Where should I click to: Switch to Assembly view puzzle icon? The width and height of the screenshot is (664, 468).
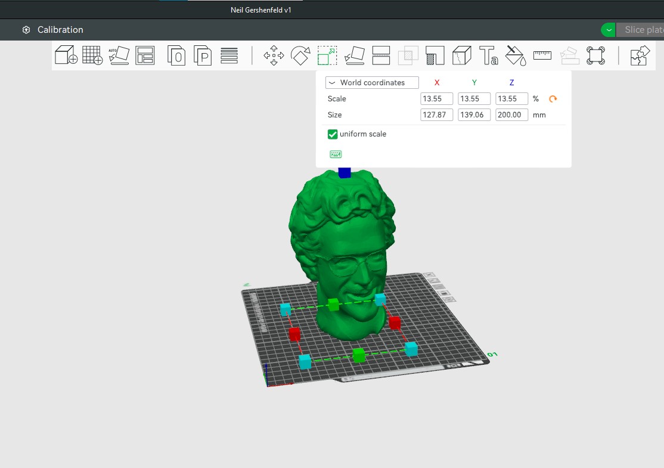point(640,55)
